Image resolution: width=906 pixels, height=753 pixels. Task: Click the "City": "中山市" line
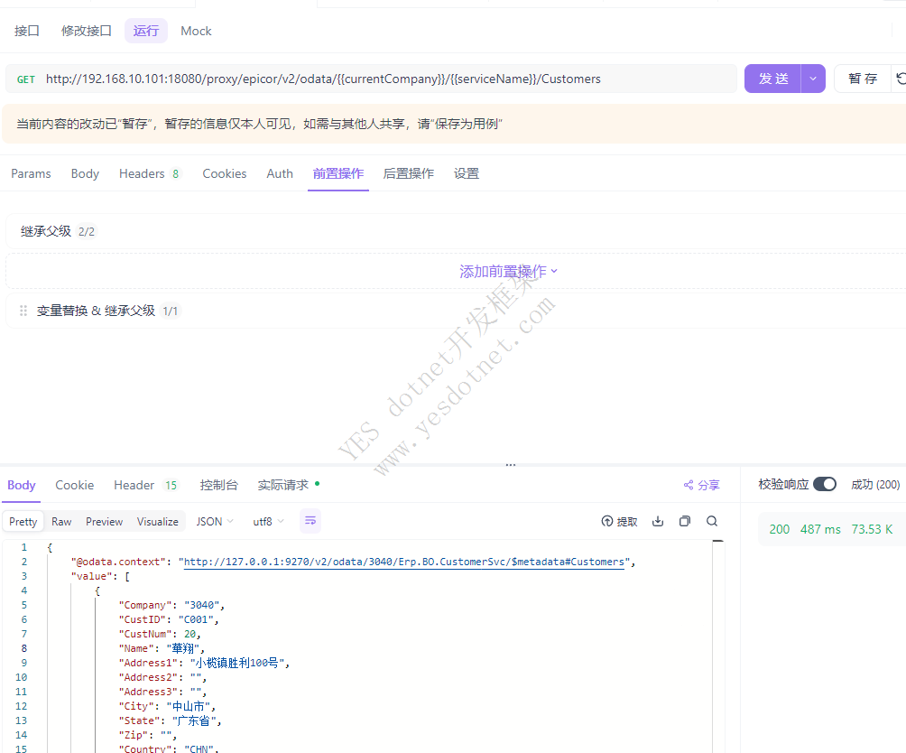(x=167, y=706)
